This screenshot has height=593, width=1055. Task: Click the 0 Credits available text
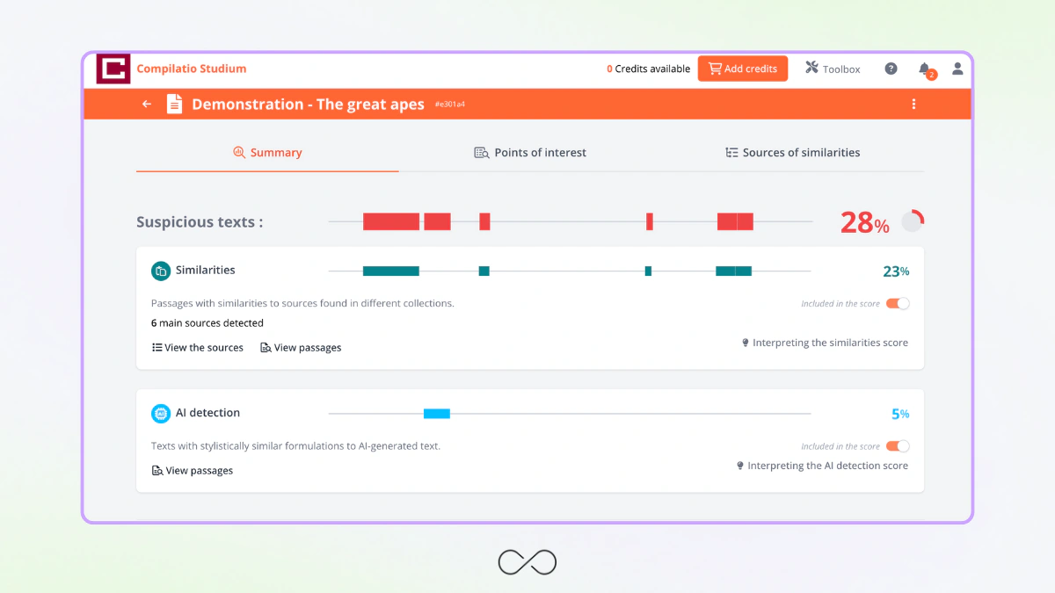[648, 69]
